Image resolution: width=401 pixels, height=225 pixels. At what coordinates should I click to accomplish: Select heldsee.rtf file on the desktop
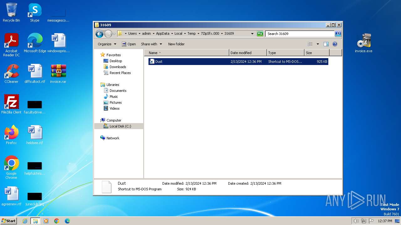(35, 135)
